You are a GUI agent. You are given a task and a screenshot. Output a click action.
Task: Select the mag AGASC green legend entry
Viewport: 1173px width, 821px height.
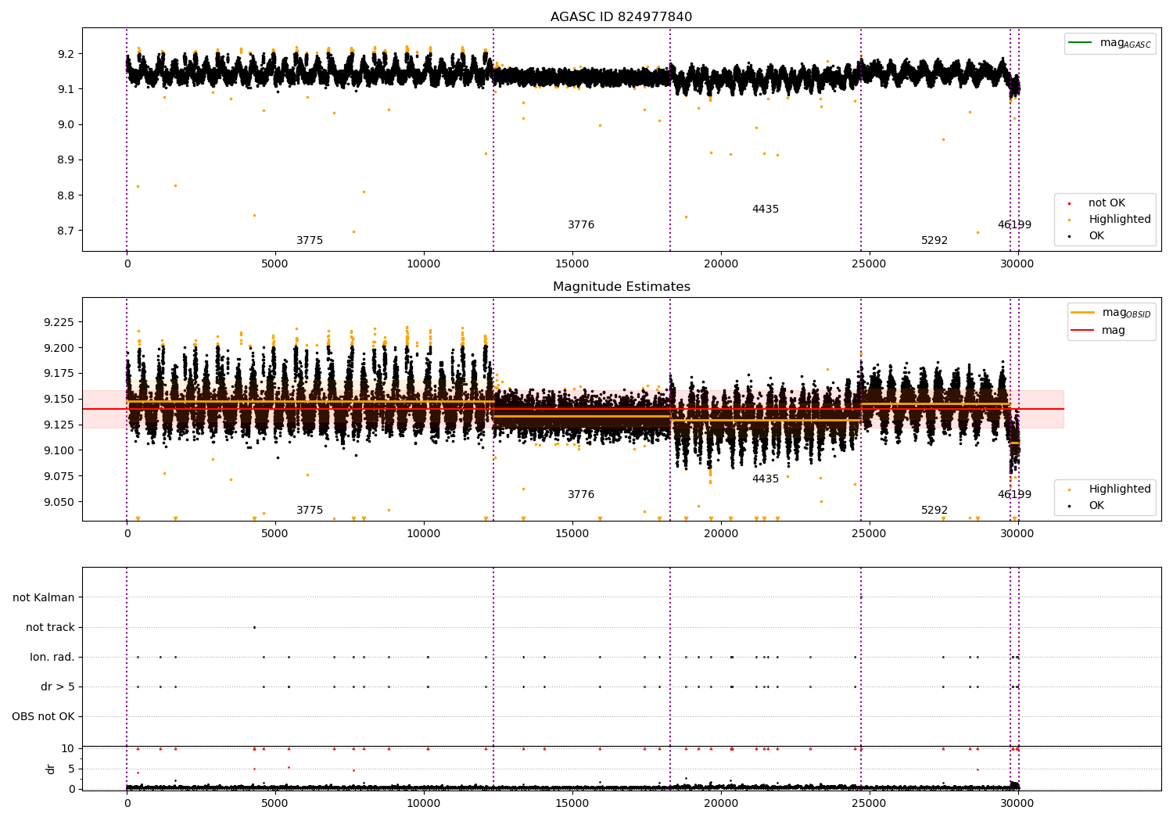pos(1110,43)
